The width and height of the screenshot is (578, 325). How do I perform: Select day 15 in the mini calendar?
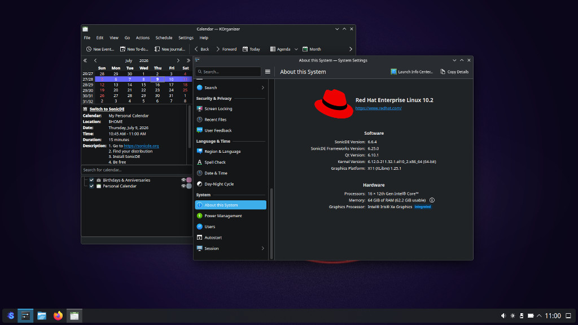[x=143, y=85]
